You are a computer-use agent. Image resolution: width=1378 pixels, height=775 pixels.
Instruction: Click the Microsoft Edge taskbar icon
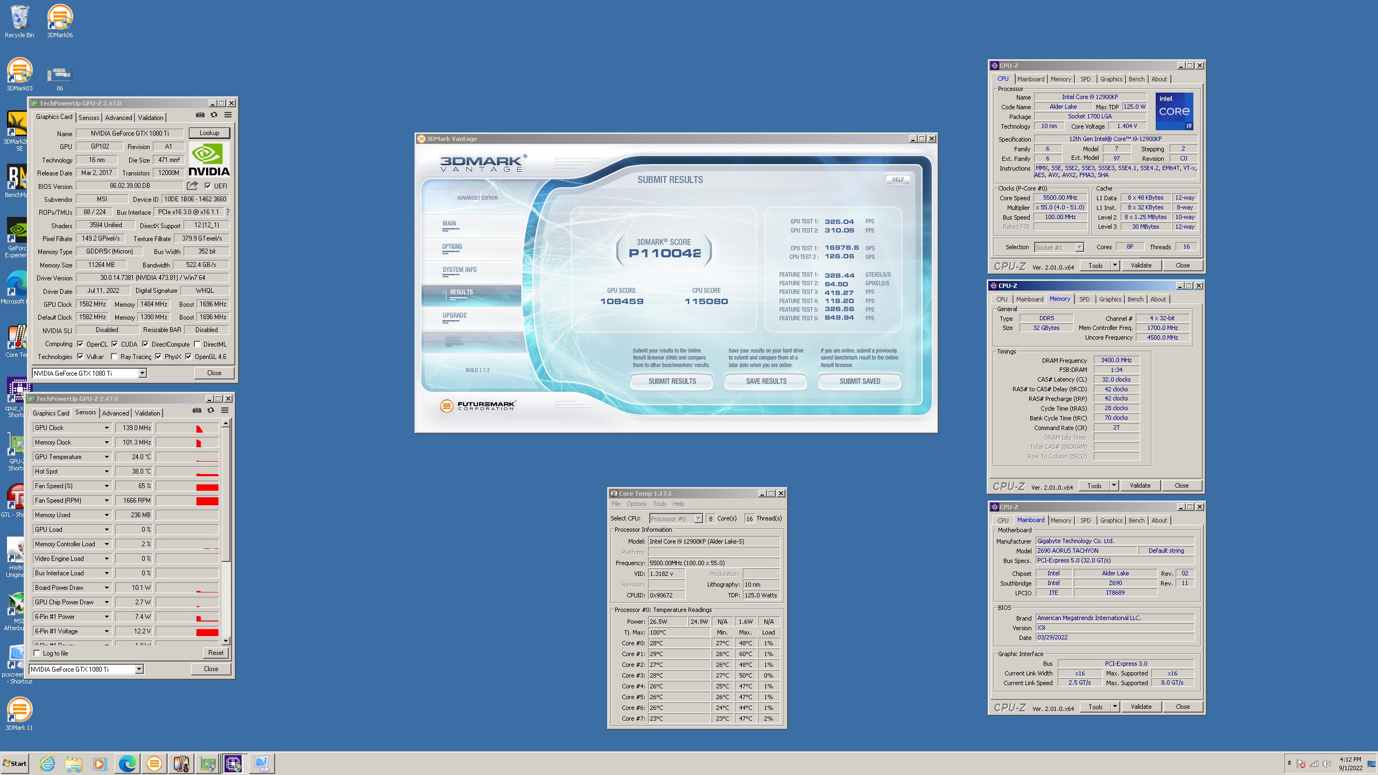127,763
